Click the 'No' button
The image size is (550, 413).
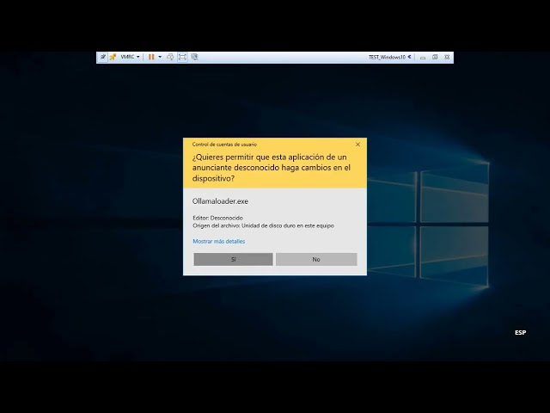(x=316, y=259)
